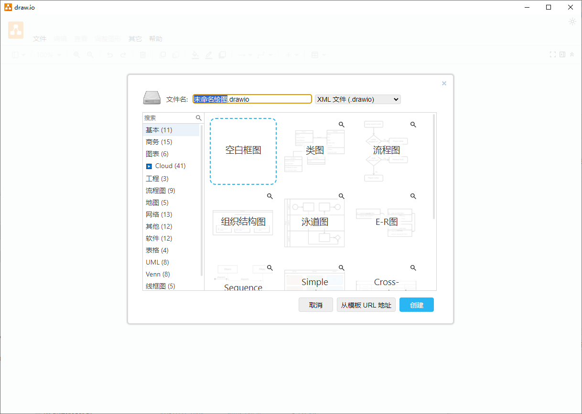This screenshot has height=414, width=582.
Task: Select the 软件 (12) category
Action: (171, 238)
